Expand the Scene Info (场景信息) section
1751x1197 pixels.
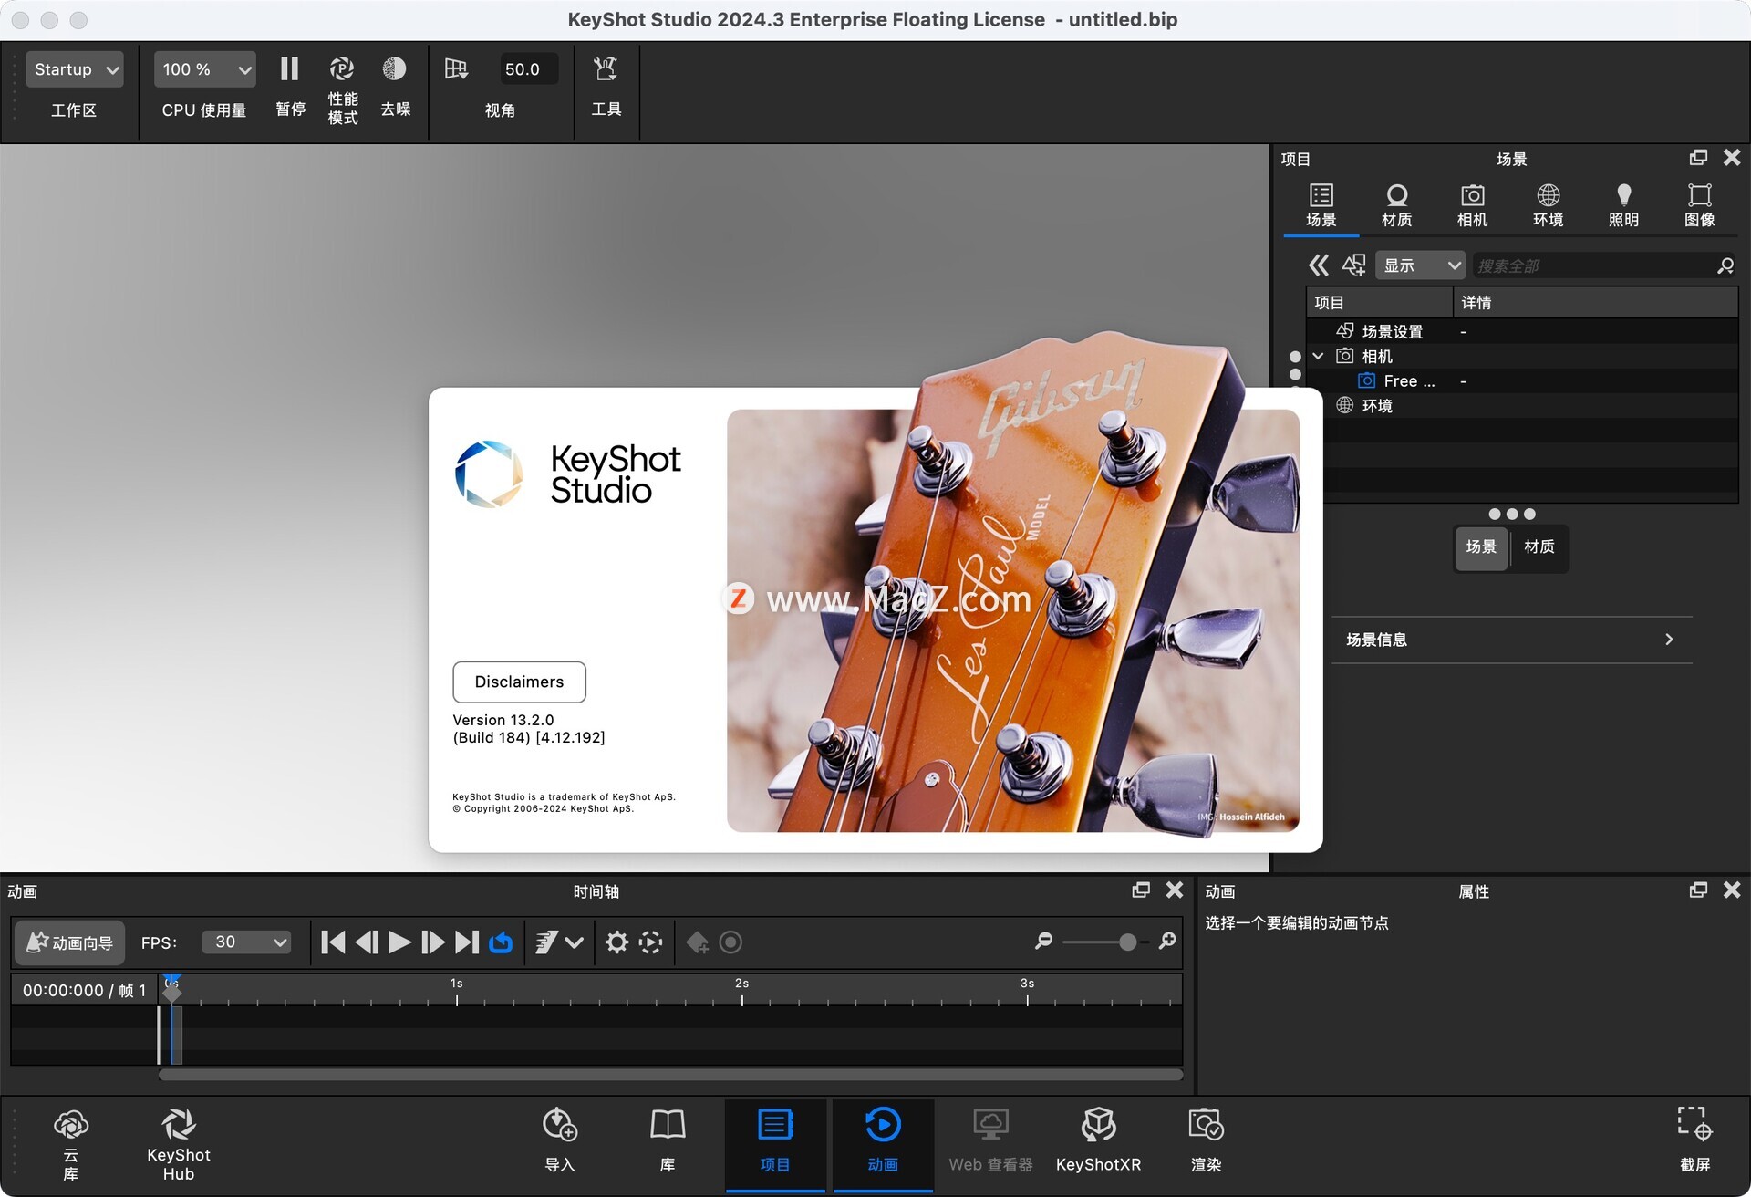pyautogui.click(x=1511, y=640)
